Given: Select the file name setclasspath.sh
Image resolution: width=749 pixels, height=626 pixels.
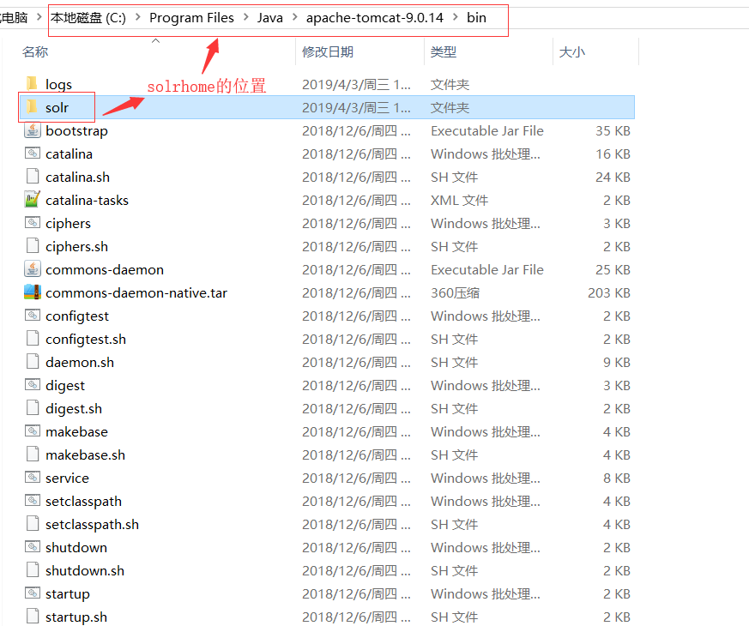Looking at the screenshot, I should pos(92,524).
